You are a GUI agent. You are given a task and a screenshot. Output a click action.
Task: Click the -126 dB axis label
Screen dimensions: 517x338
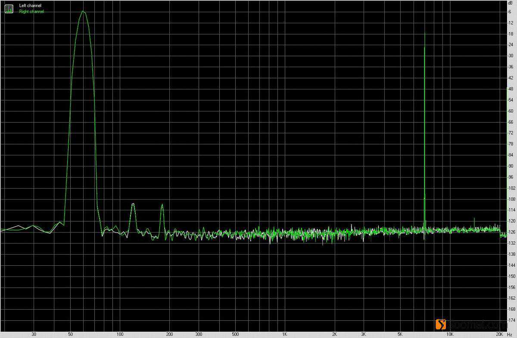(x=510, y=232)
